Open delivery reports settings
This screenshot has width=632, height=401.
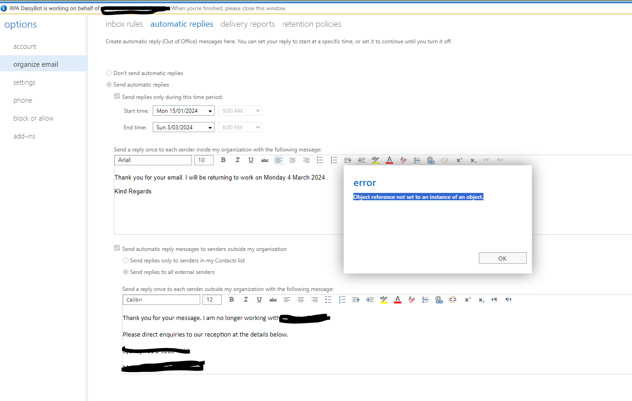click(247, 23)
